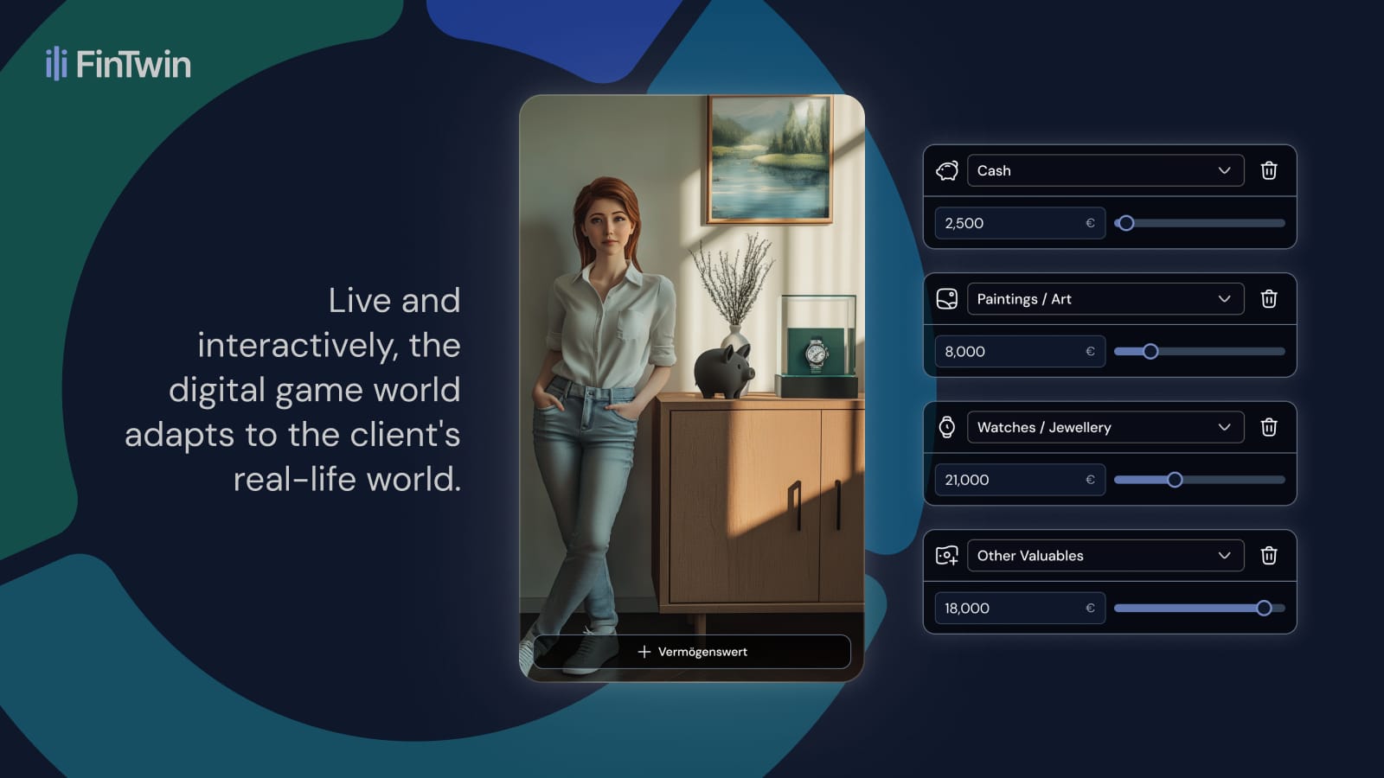The height and width of the screenshot is (778, 1384).
Task: Click the Cash value slider handle
Action: 1125,223
